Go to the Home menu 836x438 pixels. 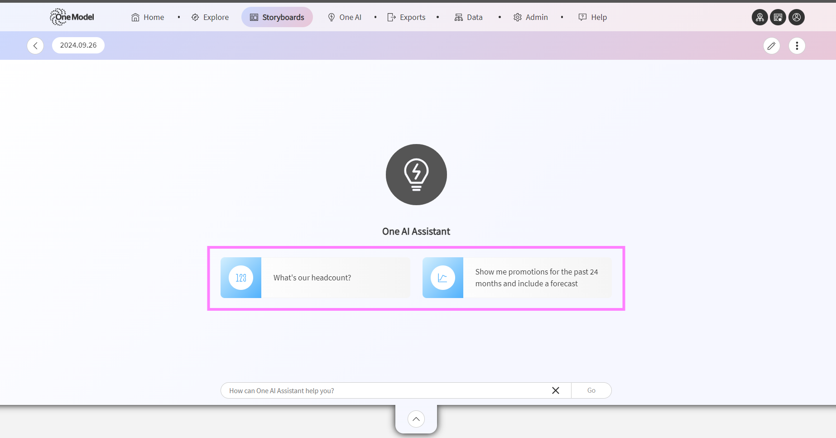[x=148, y=17]
